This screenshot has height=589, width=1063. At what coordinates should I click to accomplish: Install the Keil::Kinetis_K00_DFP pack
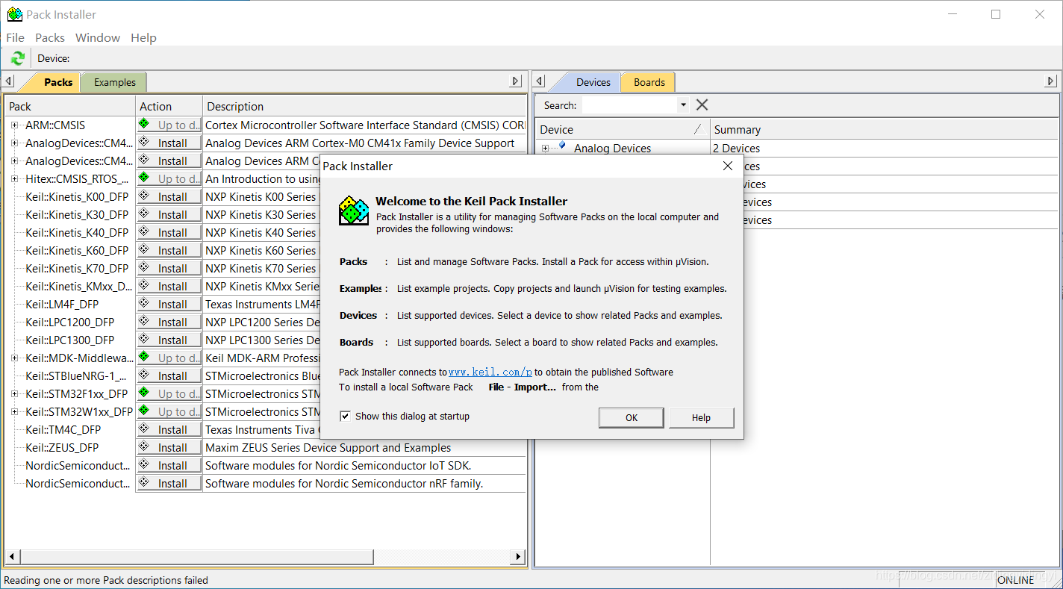(169, 196)
